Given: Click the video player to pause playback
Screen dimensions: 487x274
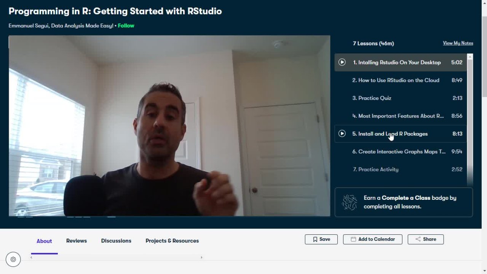Looking at the screenshot, I should [169, 126].
